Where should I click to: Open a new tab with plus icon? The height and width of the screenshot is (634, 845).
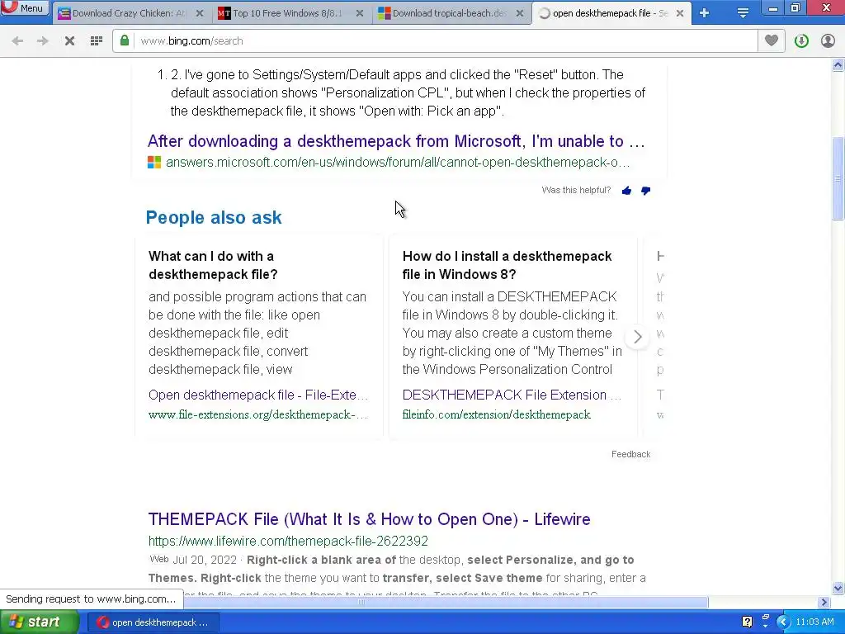pos(705,13)
